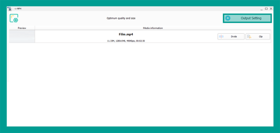The image size is (280, 133).
Task: Select the Preview column header
Action: pyautogui.click(x=22, y=28)
